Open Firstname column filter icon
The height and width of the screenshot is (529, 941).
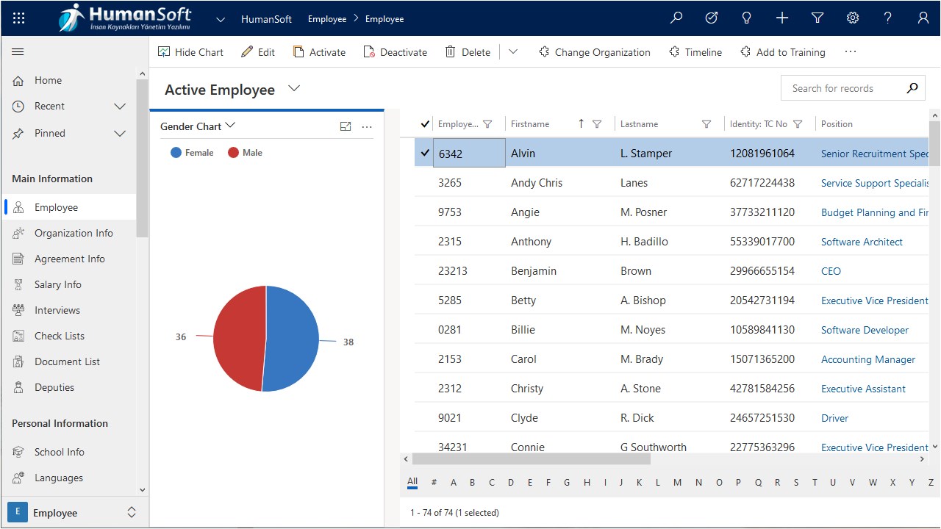point(597,124)
